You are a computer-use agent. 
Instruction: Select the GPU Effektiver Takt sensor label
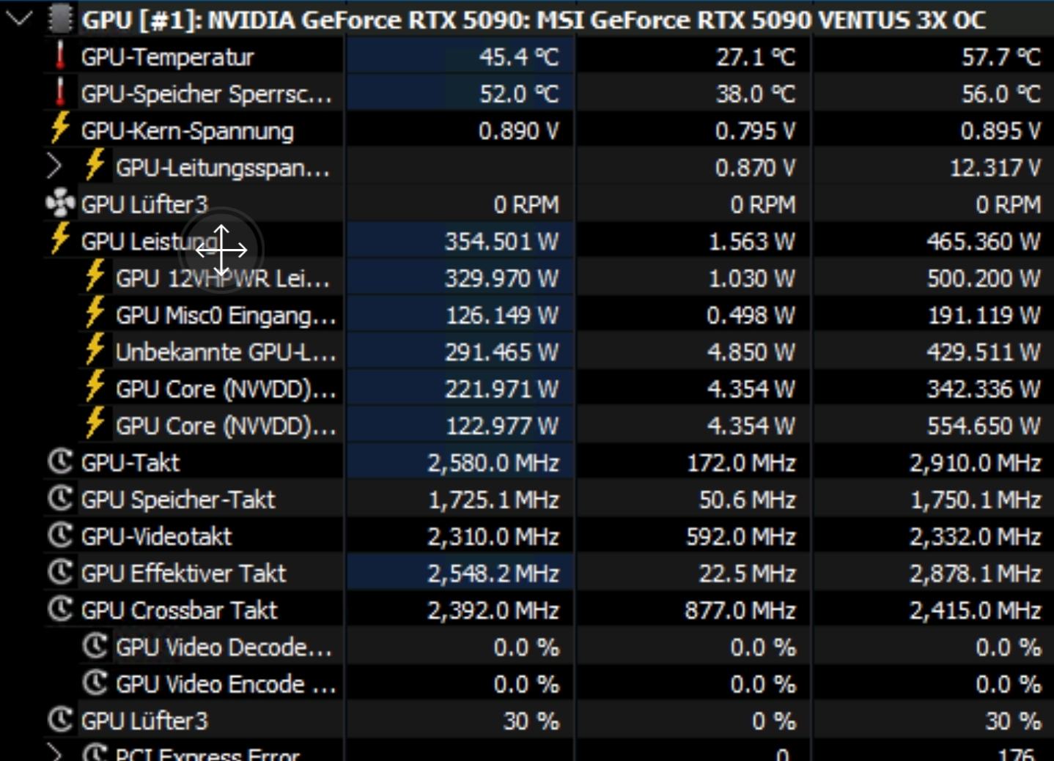[x=183, y=573]
